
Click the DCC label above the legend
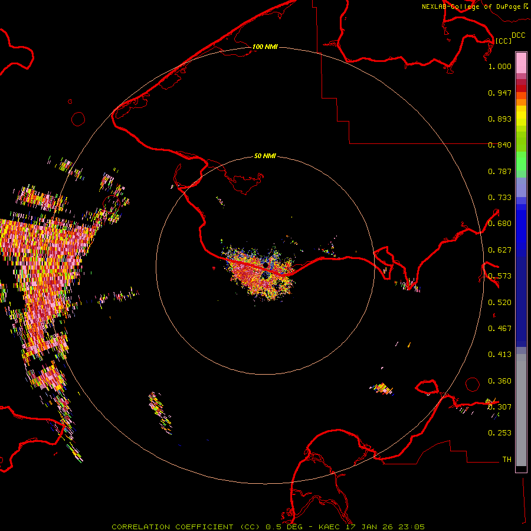[x=518, y=35]
